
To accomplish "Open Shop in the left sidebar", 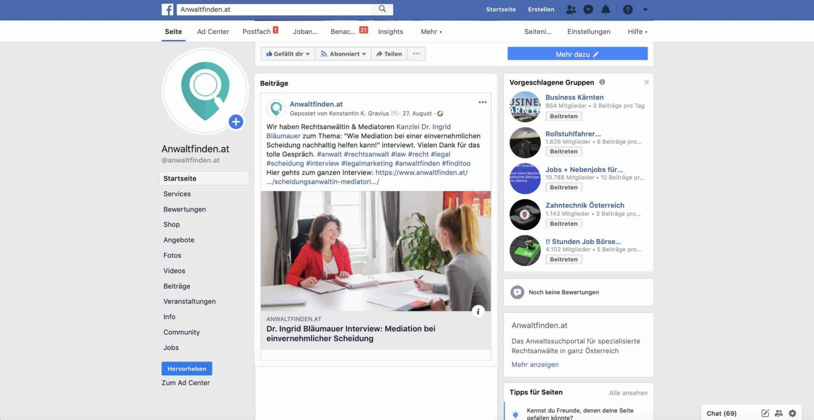I will [171, 224].
